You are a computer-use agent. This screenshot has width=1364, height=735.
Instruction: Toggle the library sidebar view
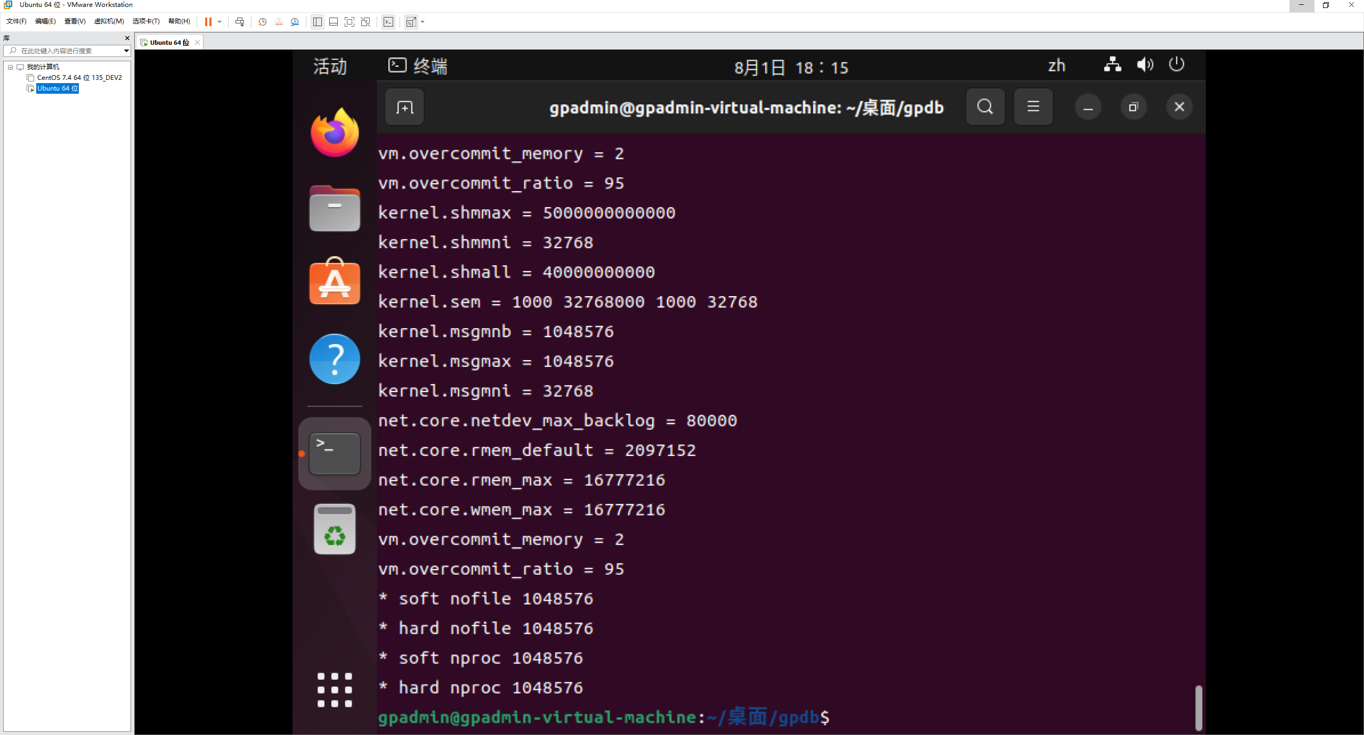(x=318, y=22)
